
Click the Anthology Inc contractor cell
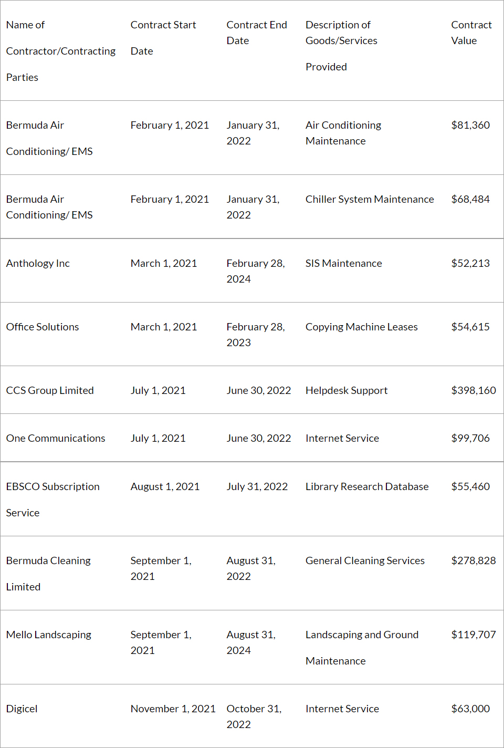click(x=38, y=263)
